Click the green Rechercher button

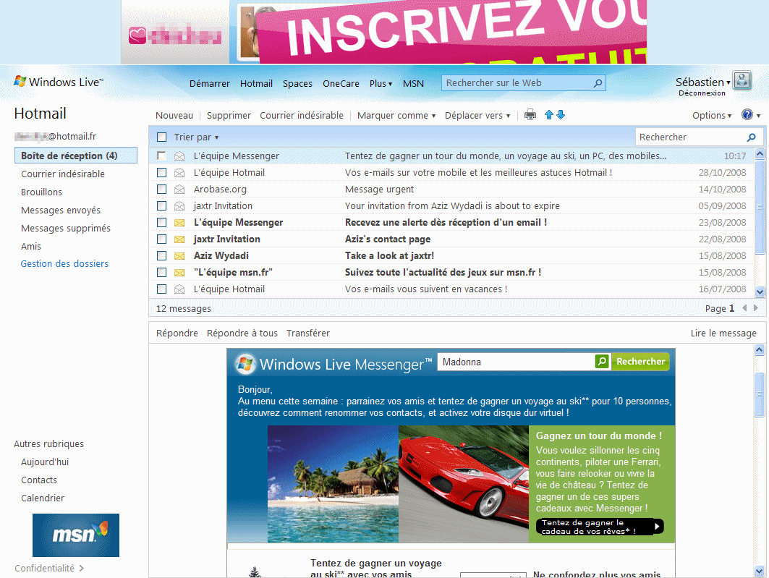(x=640, y=361)
